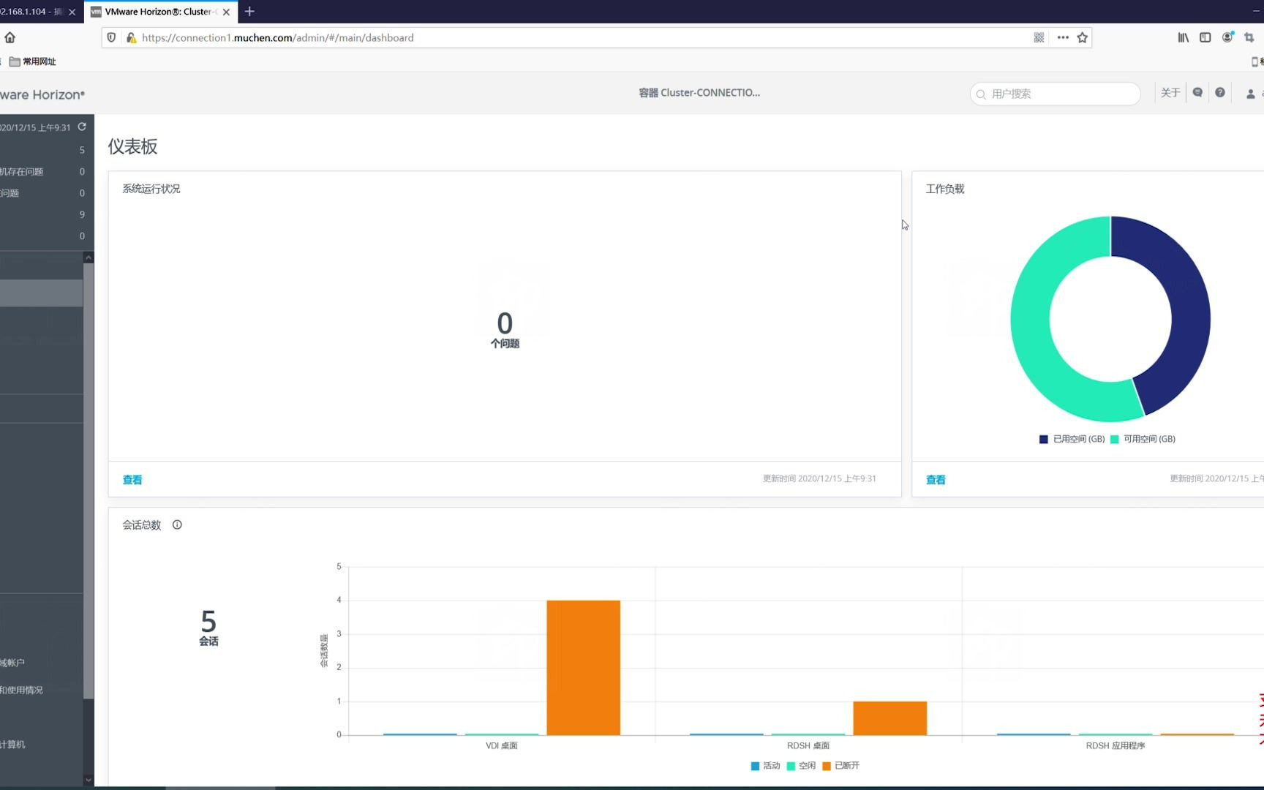Image resolution: width=1264 pixels, height=790 pixels.
Task: Click the orange VDI 桌面 disconnected bar
Action: (x=584, y=668)
